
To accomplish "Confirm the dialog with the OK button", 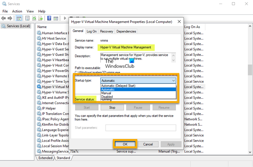I will click(125, 144).
